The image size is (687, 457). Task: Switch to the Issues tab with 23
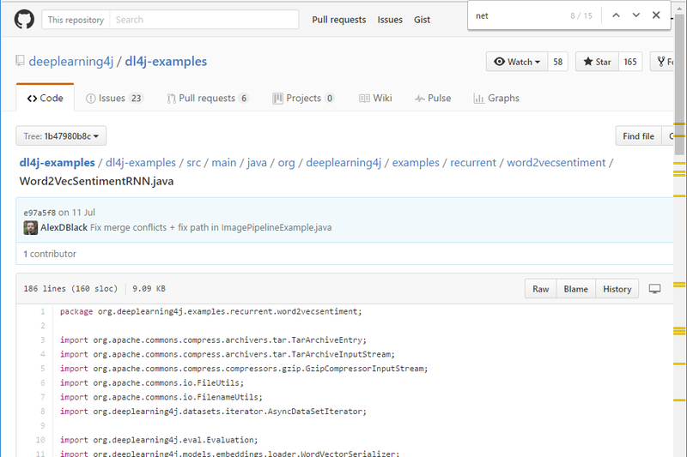click(114, 98)
